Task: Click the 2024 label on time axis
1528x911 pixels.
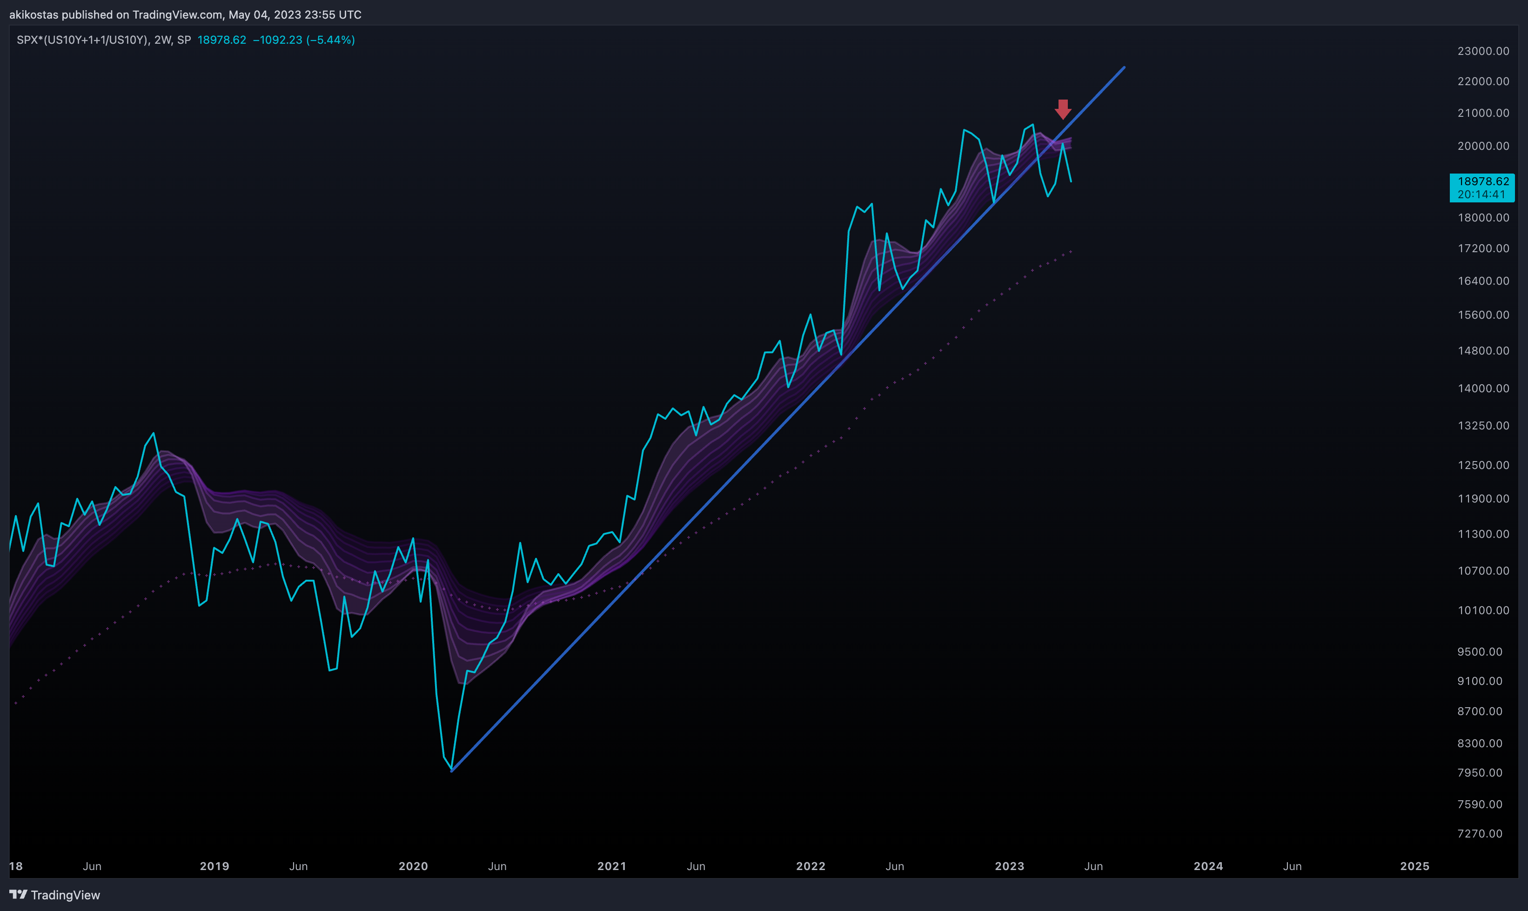Action: pos(1208,866)
